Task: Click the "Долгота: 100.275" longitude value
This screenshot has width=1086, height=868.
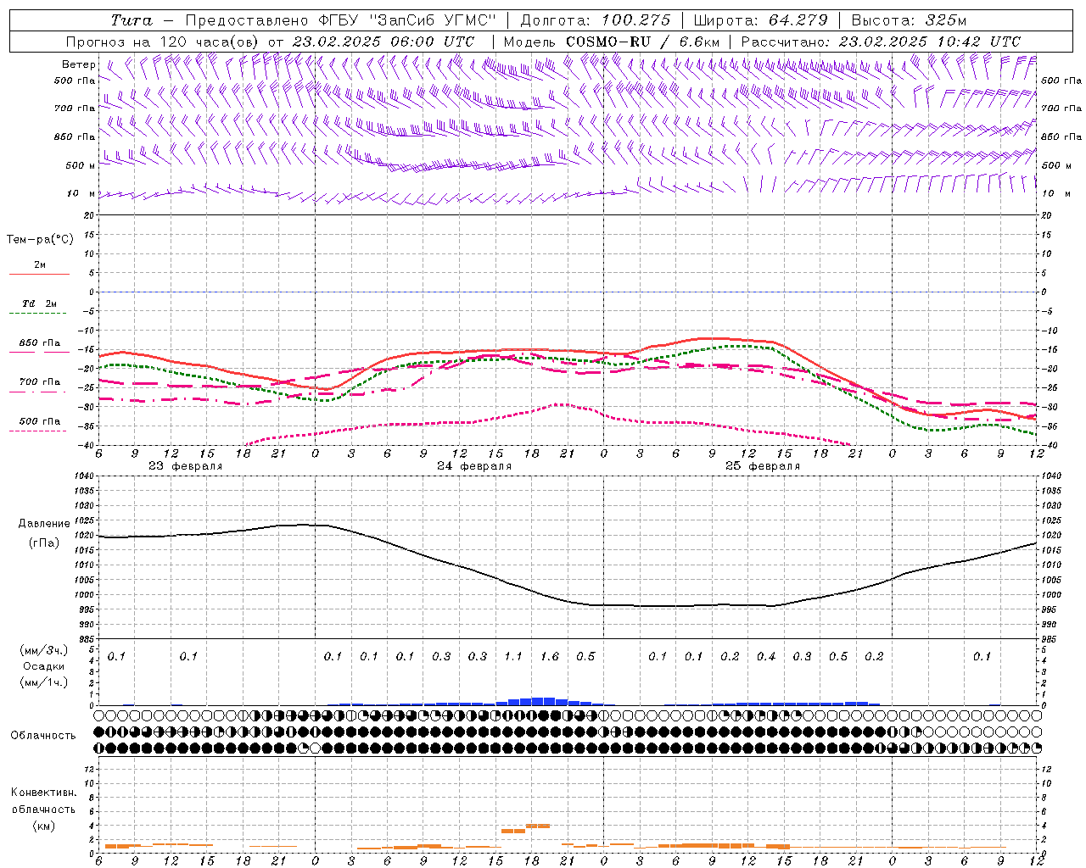Action: pyautogui.click(x=595, y=20)
